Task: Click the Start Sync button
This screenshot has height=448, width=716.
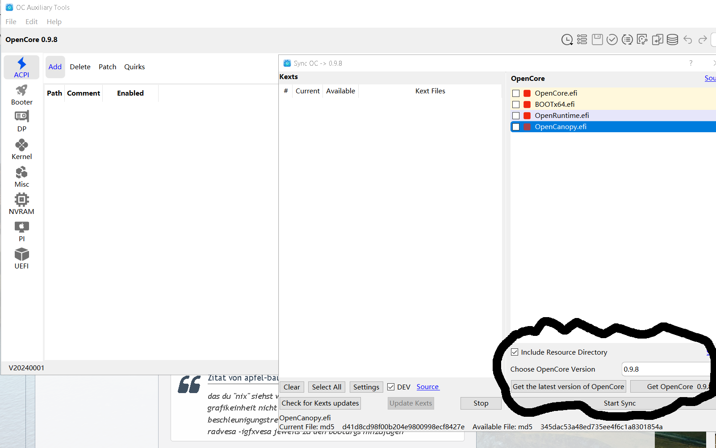Action: (620, 403)
